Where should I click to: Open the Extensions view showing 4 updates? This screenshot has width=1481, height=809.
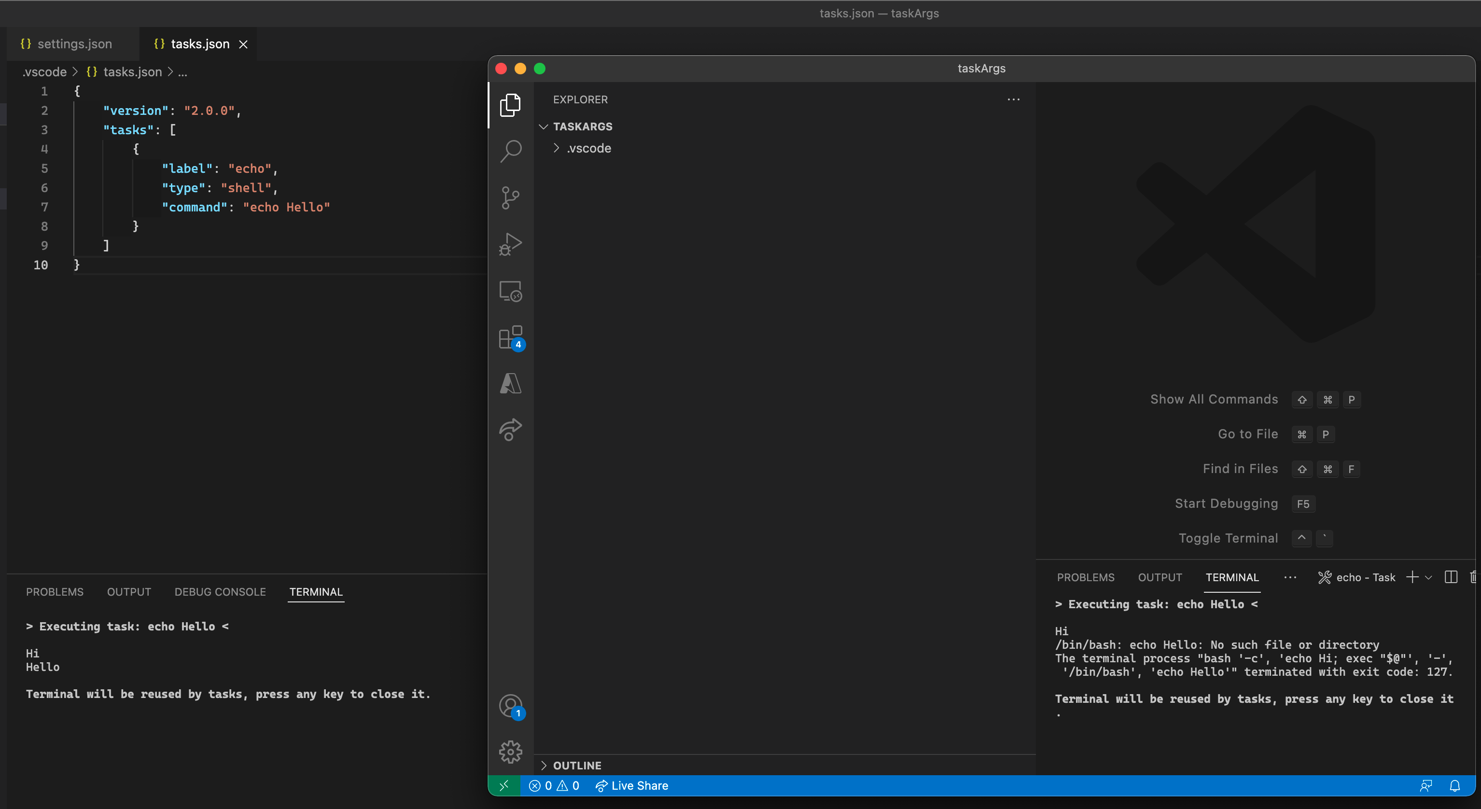[x=511, y=338]
